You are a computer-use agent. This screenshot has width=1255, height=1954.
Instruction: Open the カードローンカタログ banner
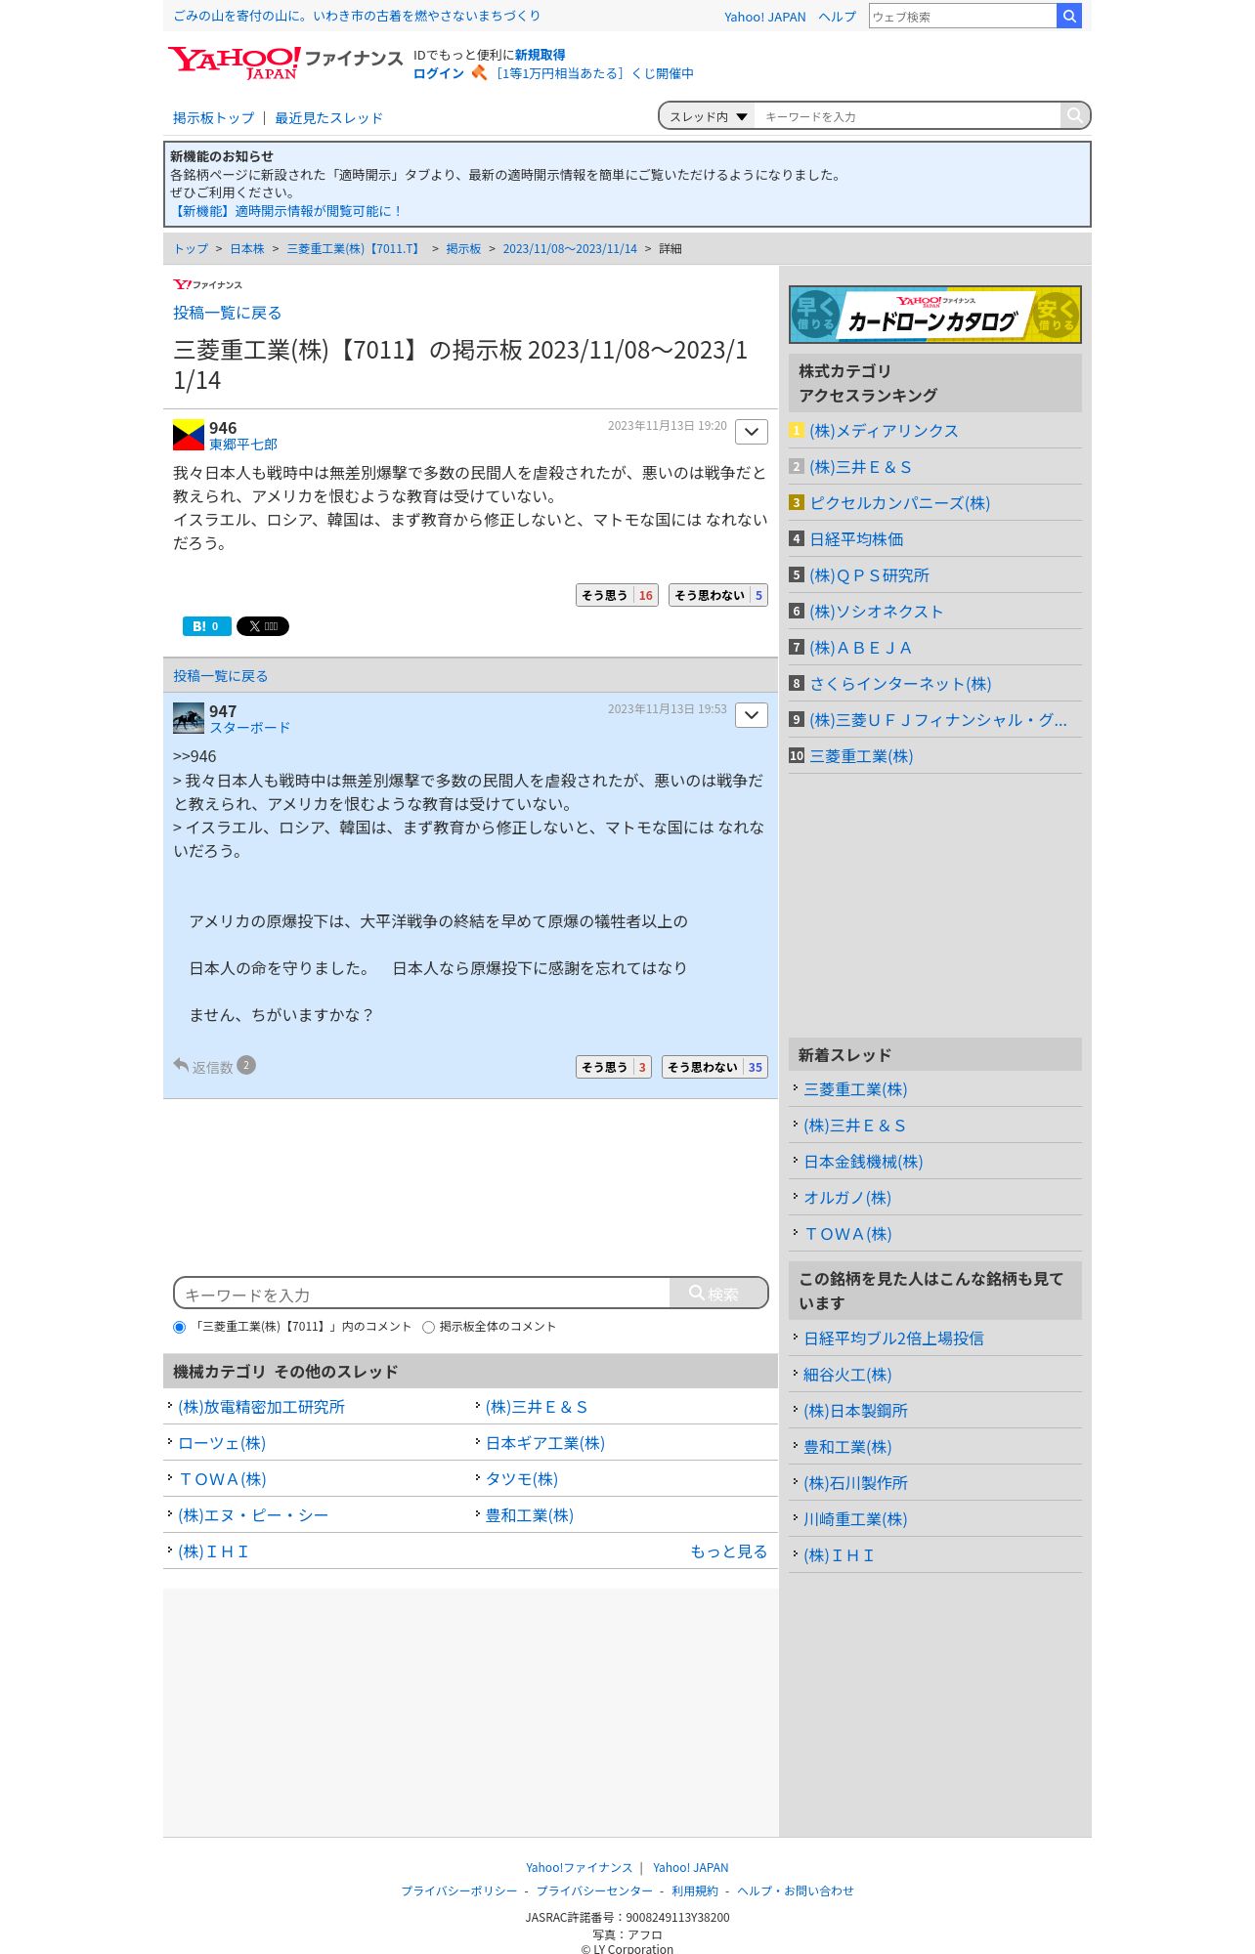935,315
